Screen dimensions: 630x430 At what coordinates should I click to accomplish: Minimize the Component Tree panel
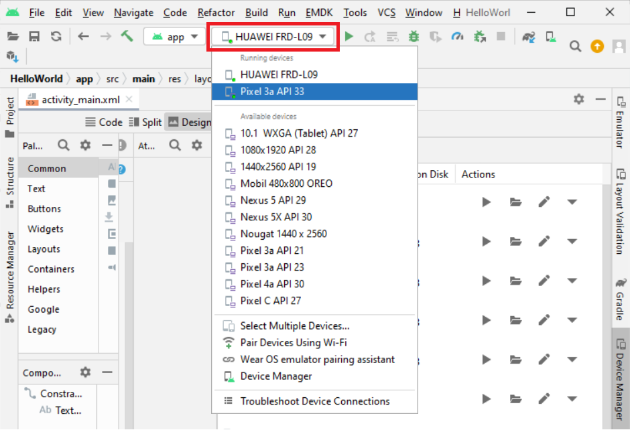pyautogui.click(x=107, y=372)
